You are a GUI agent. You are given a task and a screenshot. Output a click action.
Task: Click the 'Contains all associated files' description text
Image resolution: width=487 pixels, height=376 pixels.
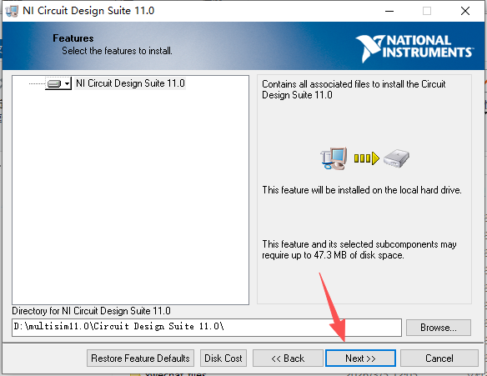pos(354,89)
